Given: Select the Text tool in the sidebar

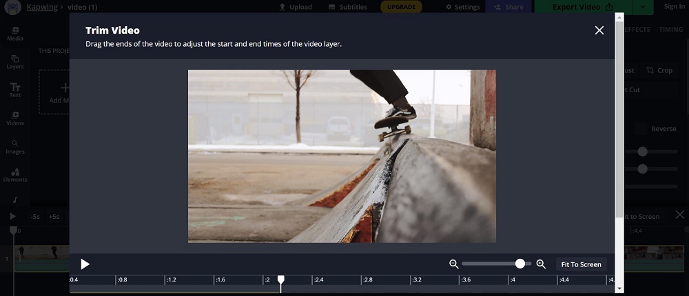Looking at the screenshot, I should 15,90.
